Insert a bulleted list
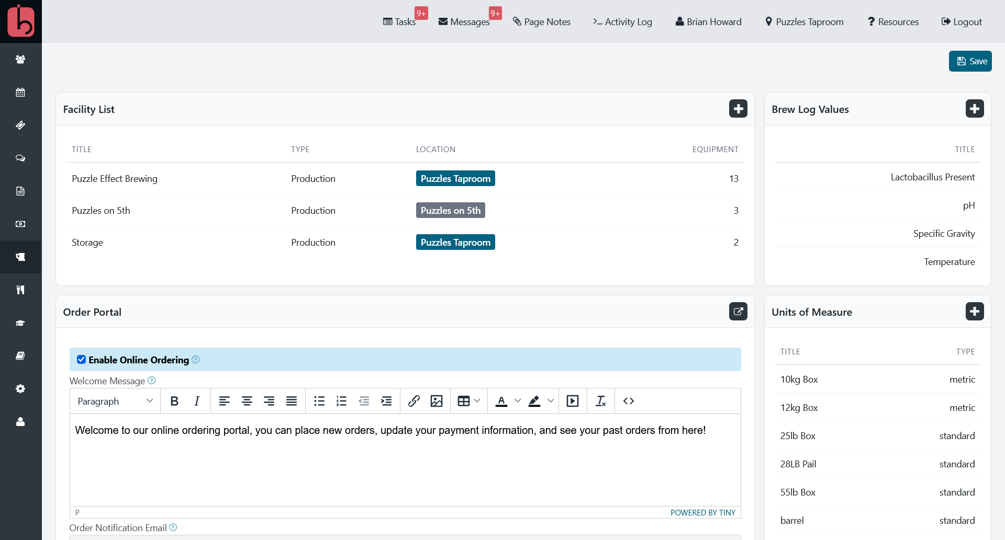Image resolution: width=1005 pixels, height=540 pixels. (319, 401)
